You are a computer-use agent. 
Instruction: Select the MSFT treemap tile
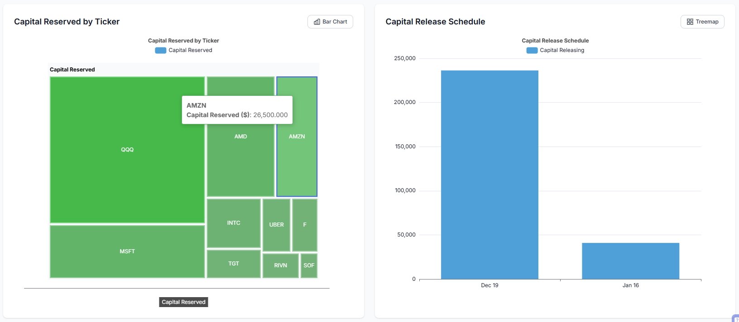point(127,251)
